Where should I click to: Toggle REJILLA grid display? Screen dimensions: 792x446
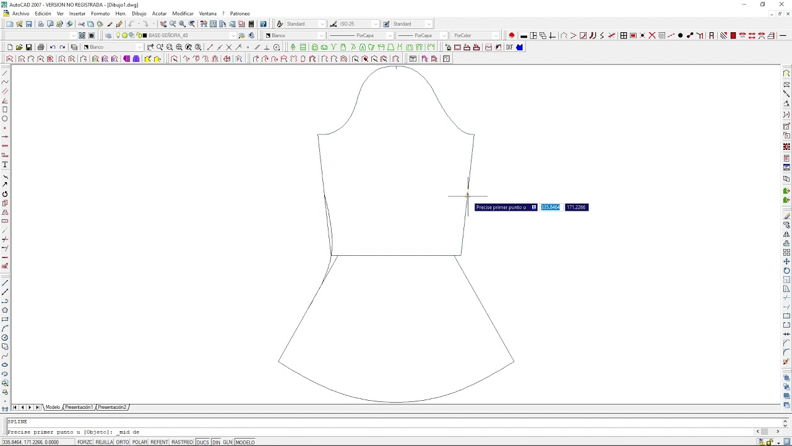pos(105,442)
